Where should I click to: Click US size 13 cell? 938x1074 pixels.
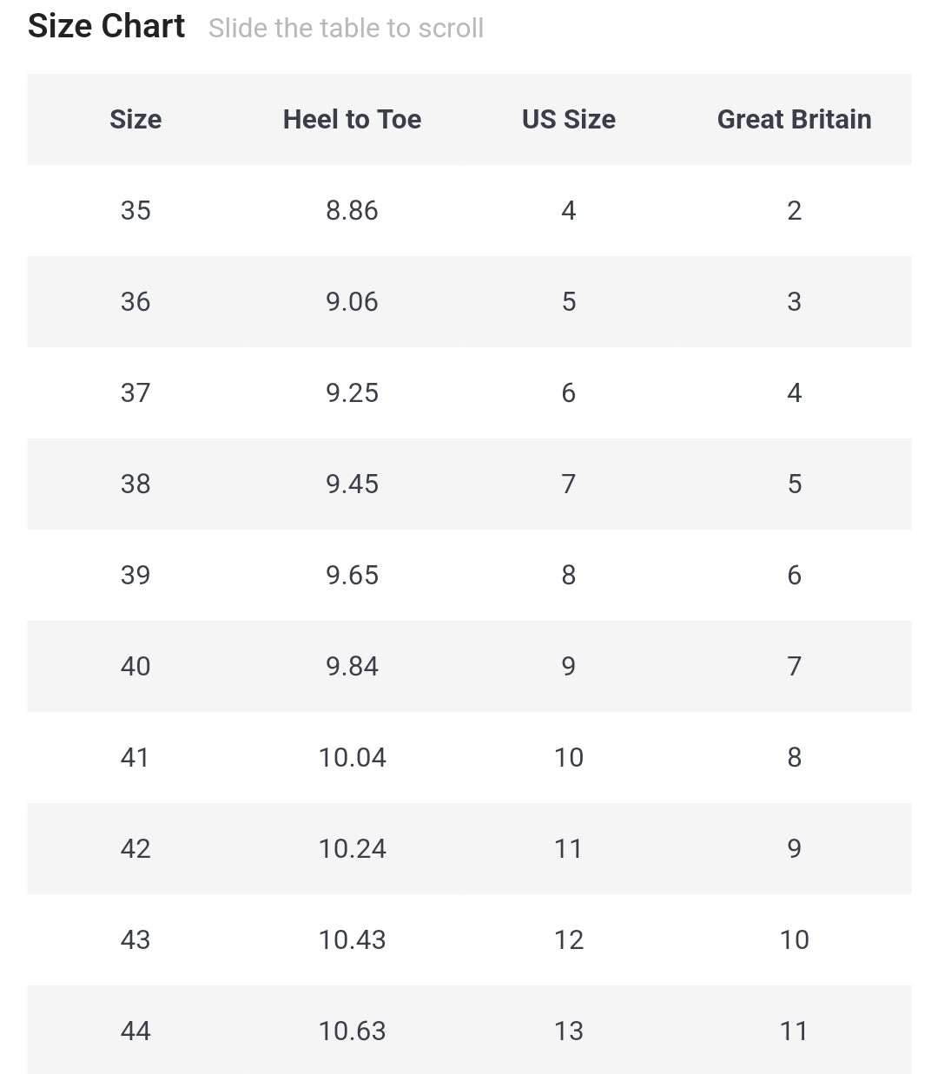[568, 1031]
